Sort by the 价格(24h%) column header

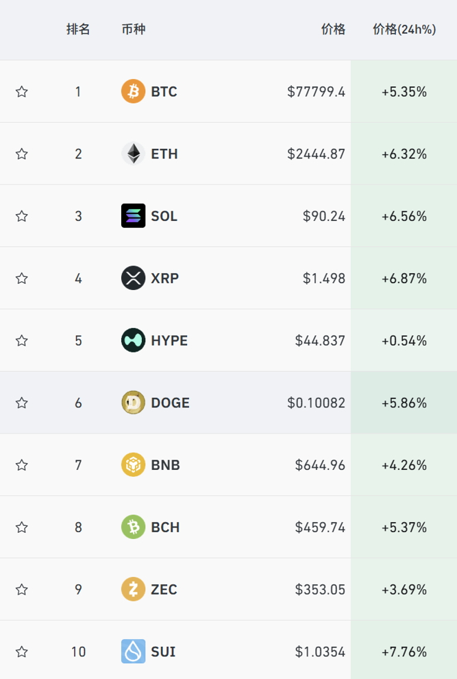click(x=404, y=29)
